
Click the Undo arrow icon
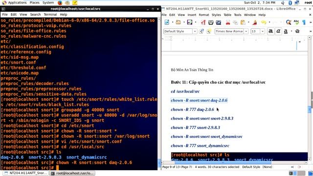click(x=264, y=22)
